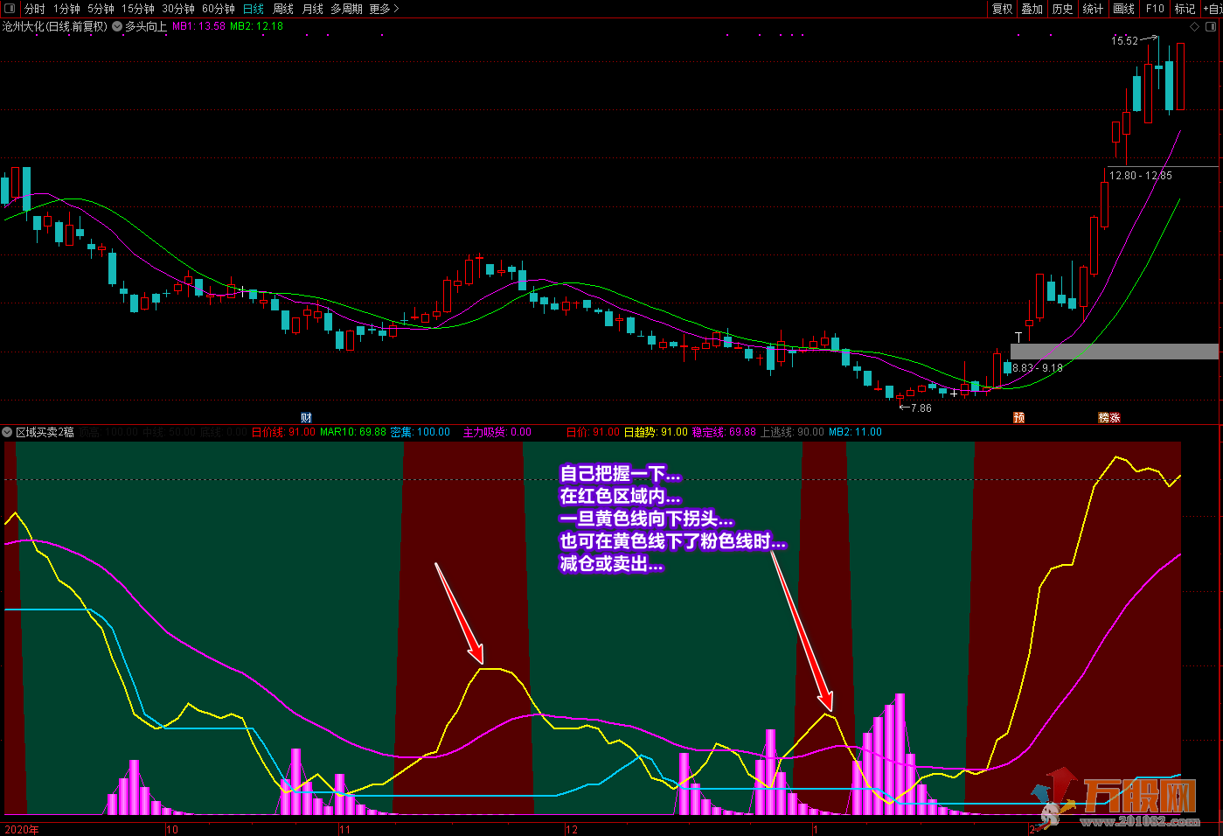Click the 2020年 date axis label
The width and height of the screenshot is (1223, 836).
tap(21, 830)
